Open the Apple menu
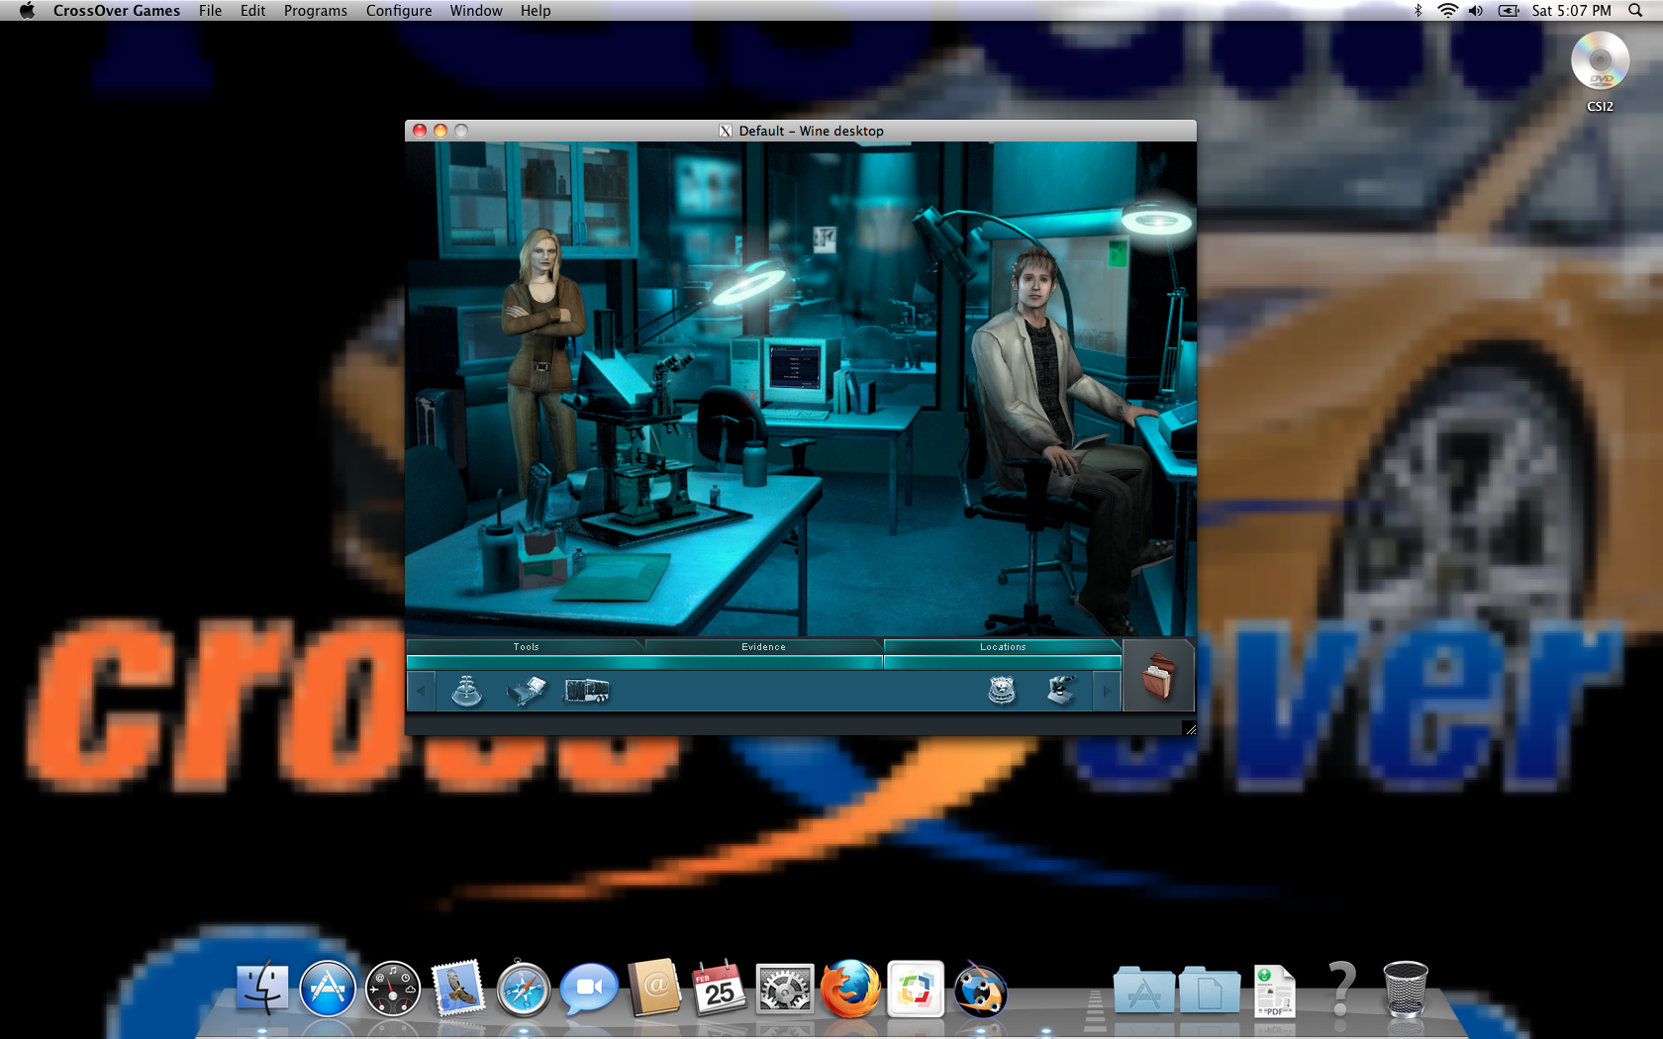Viewport: 1663px width, 1039px height. coord(27,11)
